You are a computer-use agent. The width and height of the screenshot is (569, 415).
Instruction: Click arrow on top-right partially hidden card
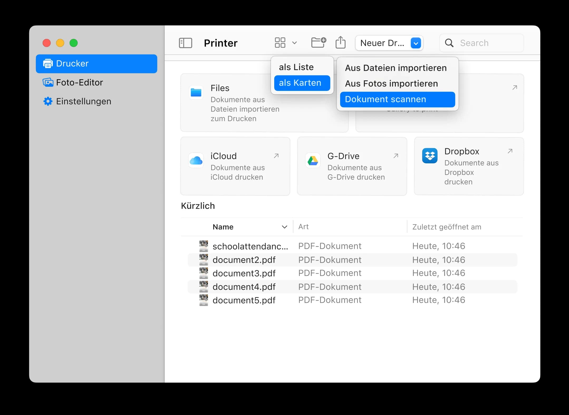pyautogui.click(x=514, y=87)
